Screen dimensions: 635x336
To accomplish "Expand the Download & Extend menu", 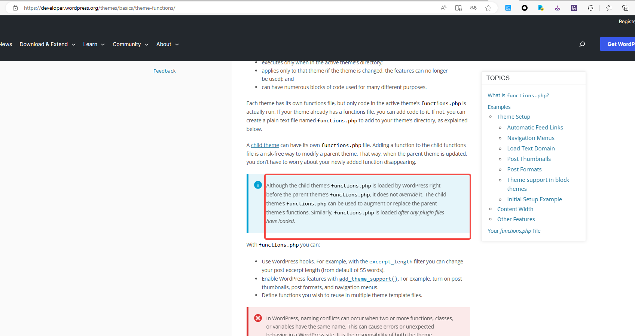I will tap(48, 44).
